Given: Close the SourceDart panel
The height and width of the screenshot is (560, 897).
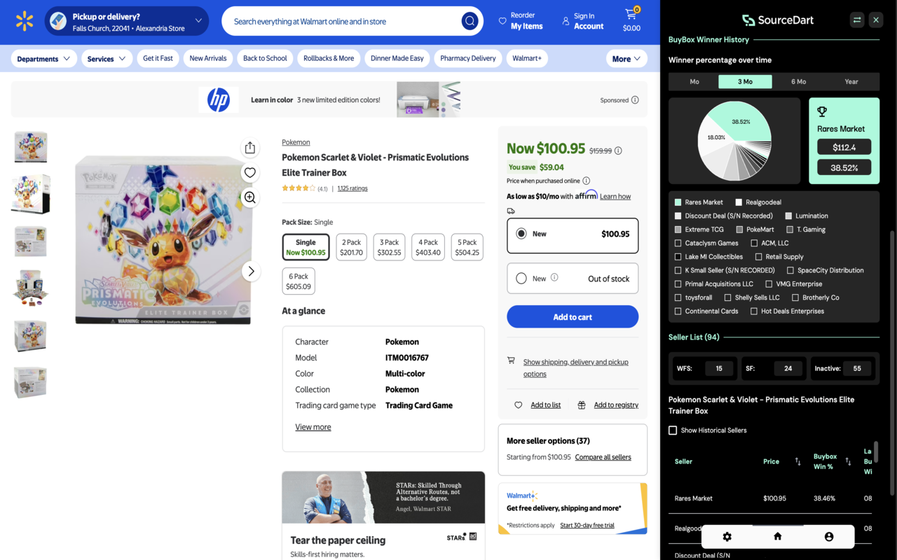Looking at the screenshot, I should [x=876, y=20].
